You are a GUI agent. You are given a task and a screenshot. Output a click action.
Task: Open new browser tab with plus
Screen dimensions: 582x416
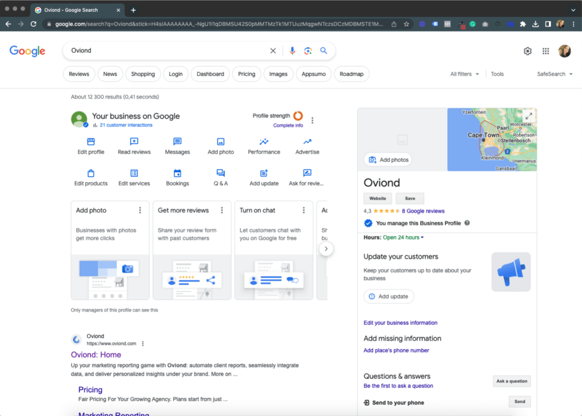tap(133, 10)
